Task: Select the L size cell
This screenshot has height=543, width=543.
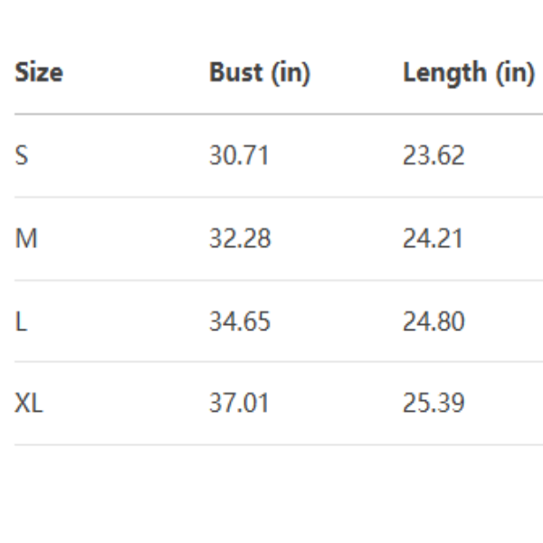Action: click(21, 321)
